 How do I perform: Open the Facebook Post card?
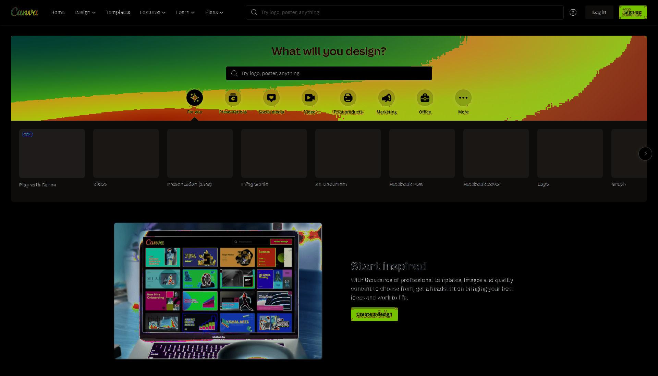click(x=422, y=153)
